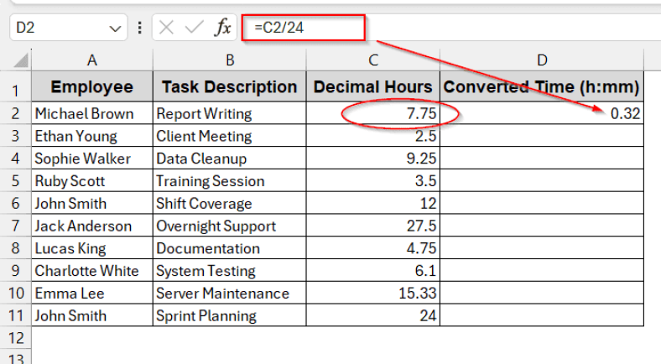Screen dimensions: 661x364
Task: Click the formula bar options dots
Action: [x=139, y=28]
